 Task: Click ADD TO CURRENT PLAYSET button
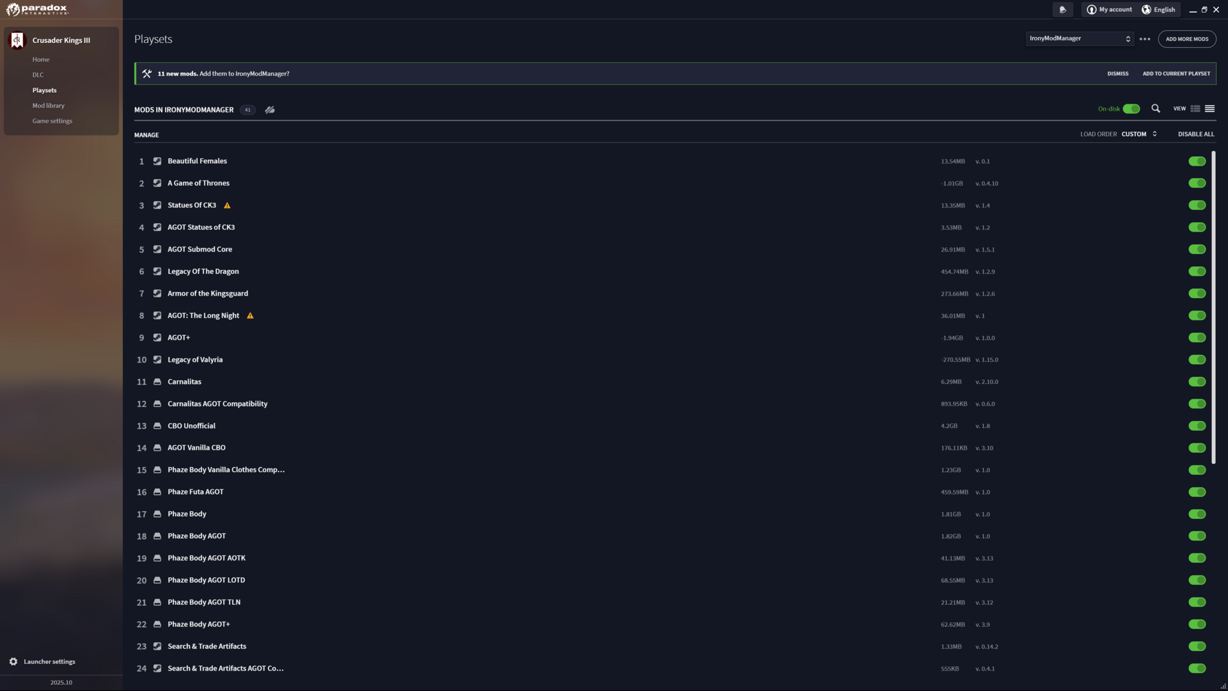(x=1176, y=74)
